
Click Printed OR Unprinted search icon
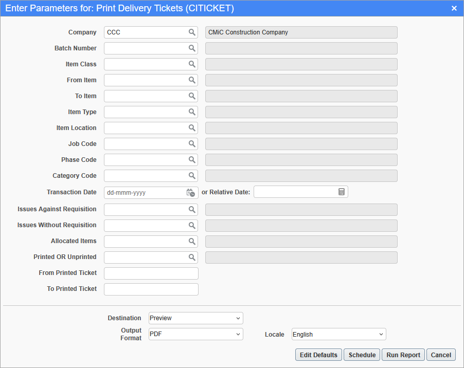click(x=192, y=257)
